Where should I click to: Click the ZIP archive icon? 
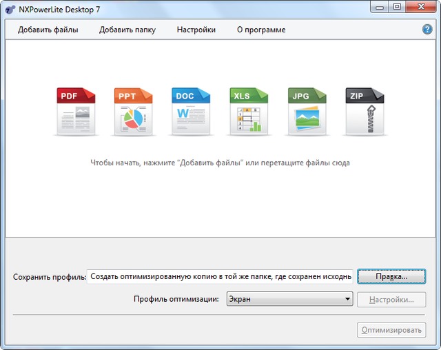364,111
